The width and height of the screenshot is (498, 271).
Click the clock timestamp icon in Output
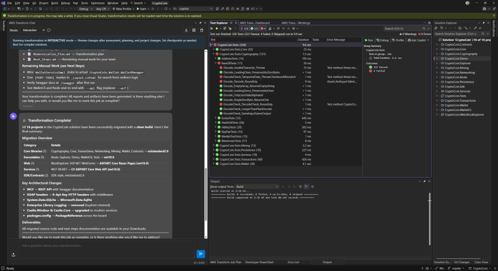click(312, 186)
